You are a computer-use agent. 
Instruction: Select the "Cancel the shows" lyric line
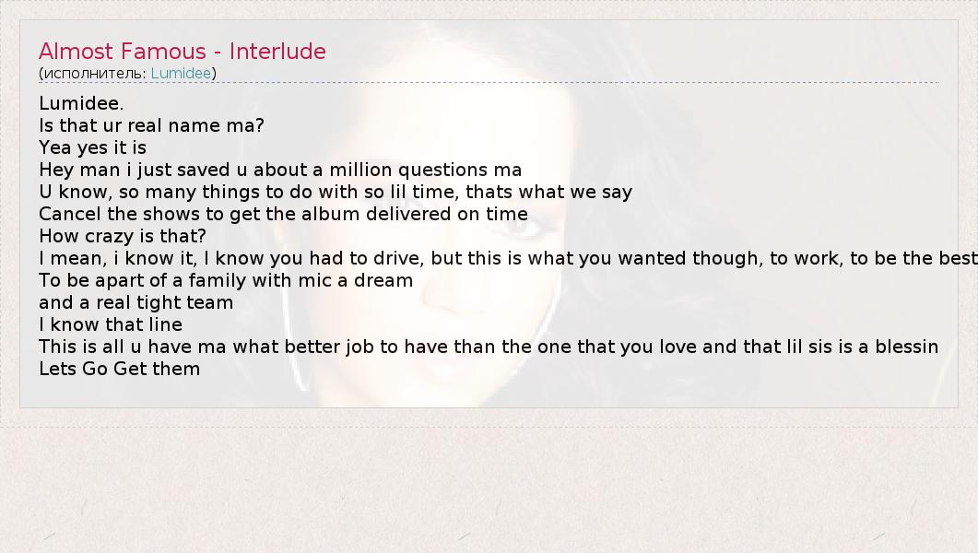(x=283, y=214)
